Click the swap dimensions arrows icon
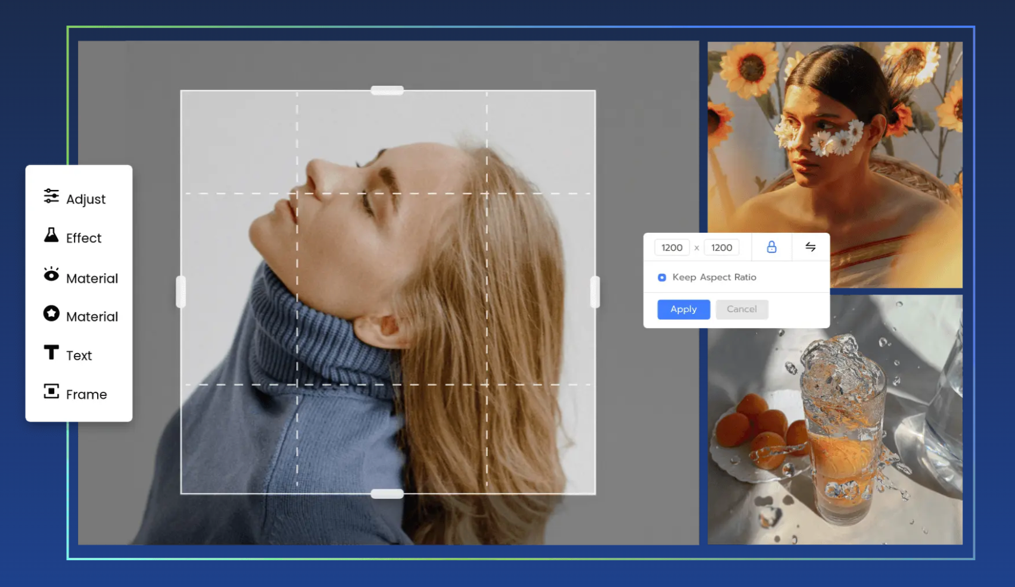Image resolution: width=1015 pixels, height=587 pixels. pos(811,246)
